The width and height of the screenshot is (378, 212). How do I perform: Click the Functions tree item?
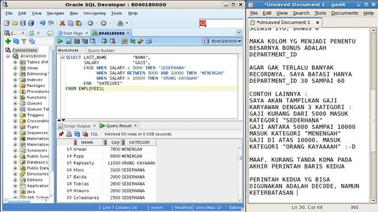[x=37, y=97]
